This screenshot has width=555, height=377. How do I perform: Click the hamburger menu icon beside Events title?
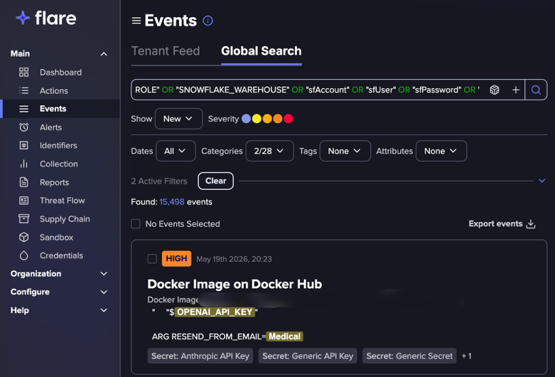[x=136, y=21]
